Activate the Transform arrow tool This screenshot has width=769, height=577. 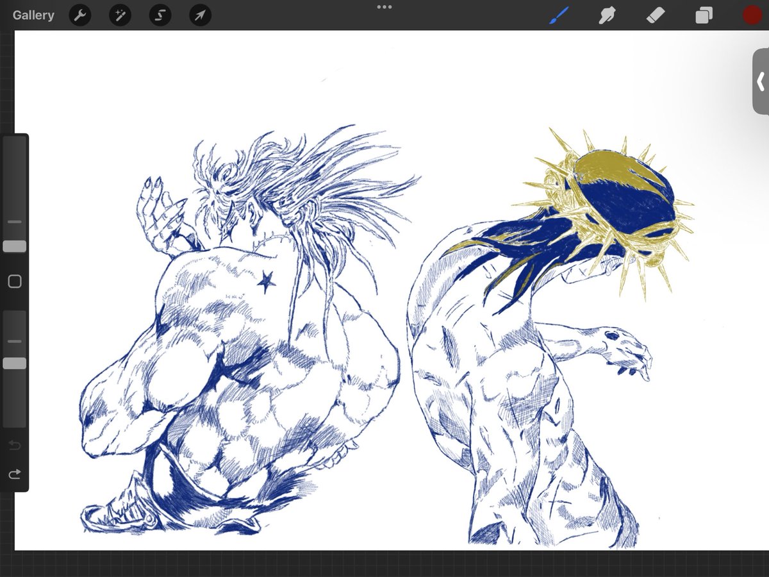point(201,15)
